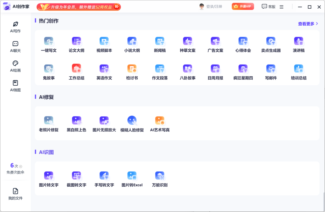Open the 鬼故事 generator
This screenshot has width=325, height=212.
point(49,71)
